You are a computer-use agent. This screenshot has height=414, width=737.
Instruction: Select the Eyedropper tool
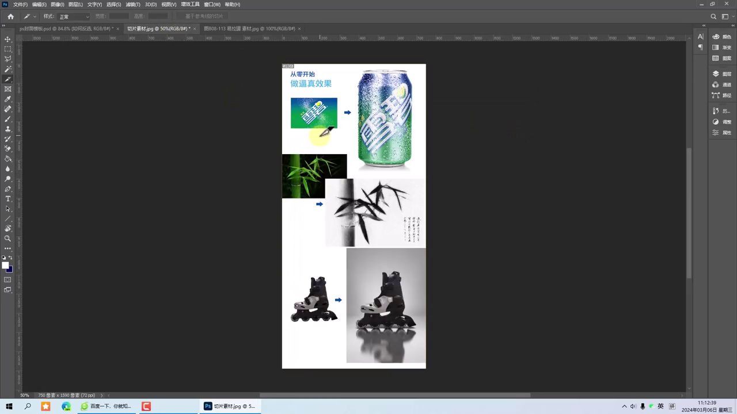click(x=8, y=99)
